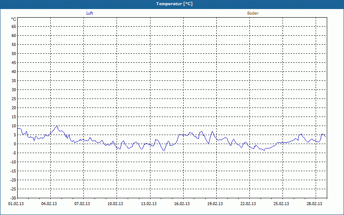This screenshot has width=344, height=215.
Task: Click the -20 value on the temperature axis
Action: point(13,180)
